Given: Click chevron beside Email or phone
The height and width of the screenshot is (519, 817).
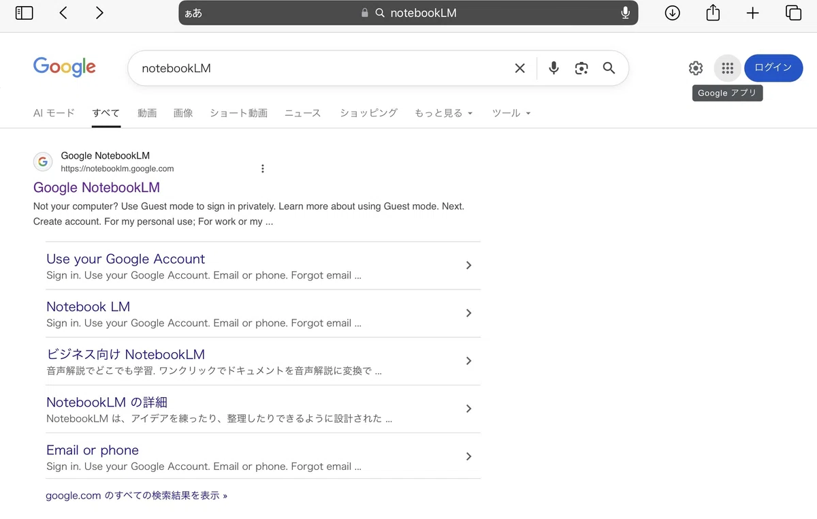Looking at the screenshot, I should [468, 456].
